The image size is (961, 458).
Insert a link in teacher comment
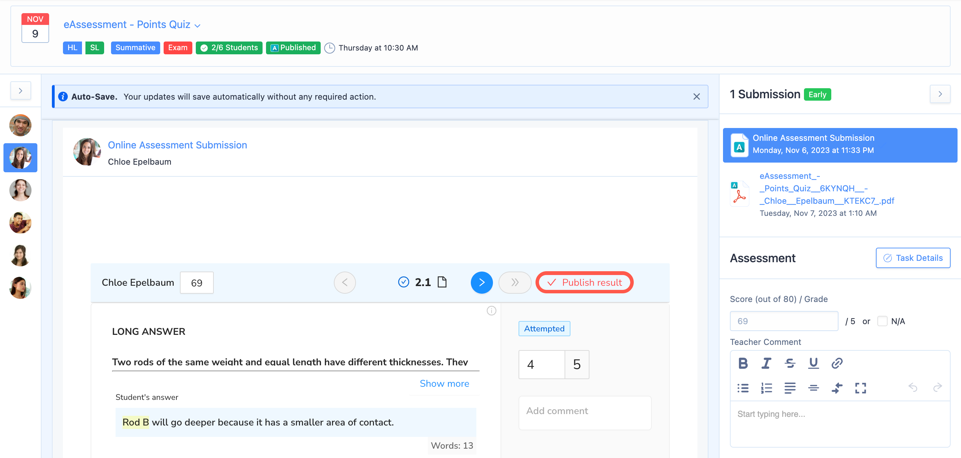pos(837,363)
